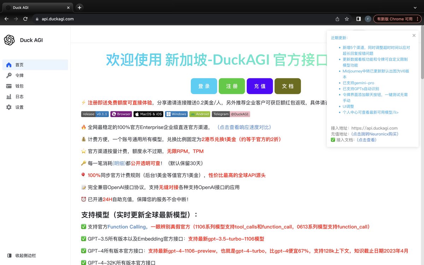The height and width of the screenshot is (265, 424).
Task: Open 点击跳转Neuronicx购买 recharge link
Action: click(375, 134)
